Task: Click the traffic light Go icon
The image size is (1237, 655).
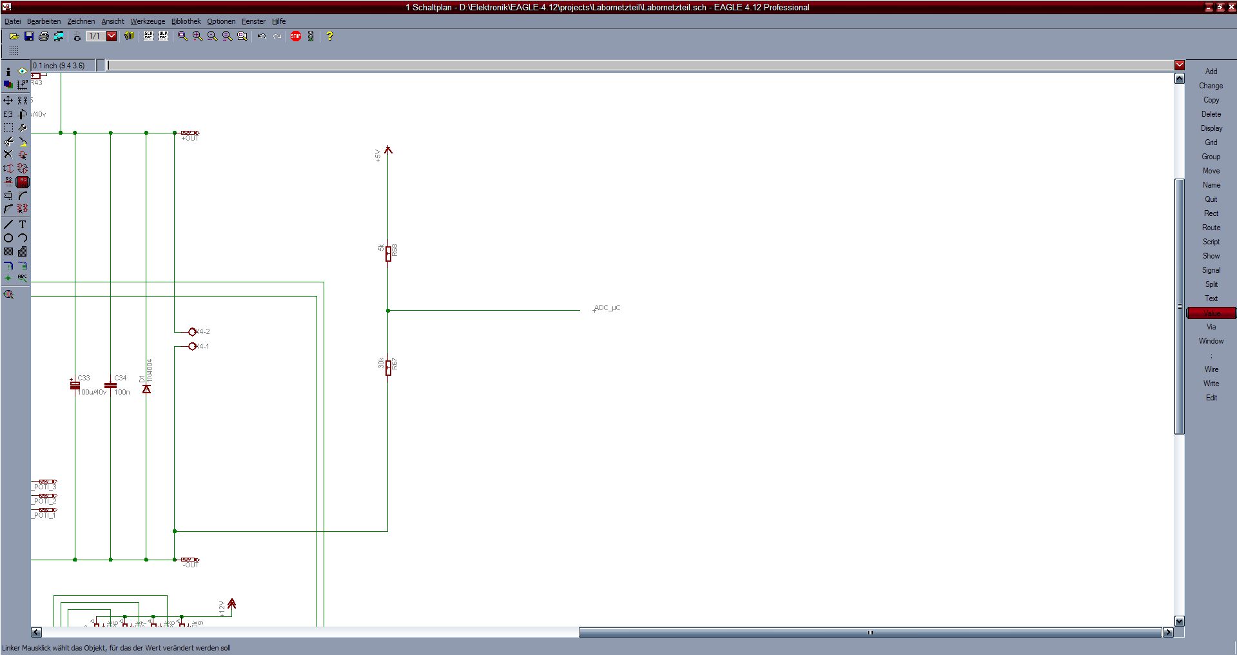Action: [x=311, y=36]
